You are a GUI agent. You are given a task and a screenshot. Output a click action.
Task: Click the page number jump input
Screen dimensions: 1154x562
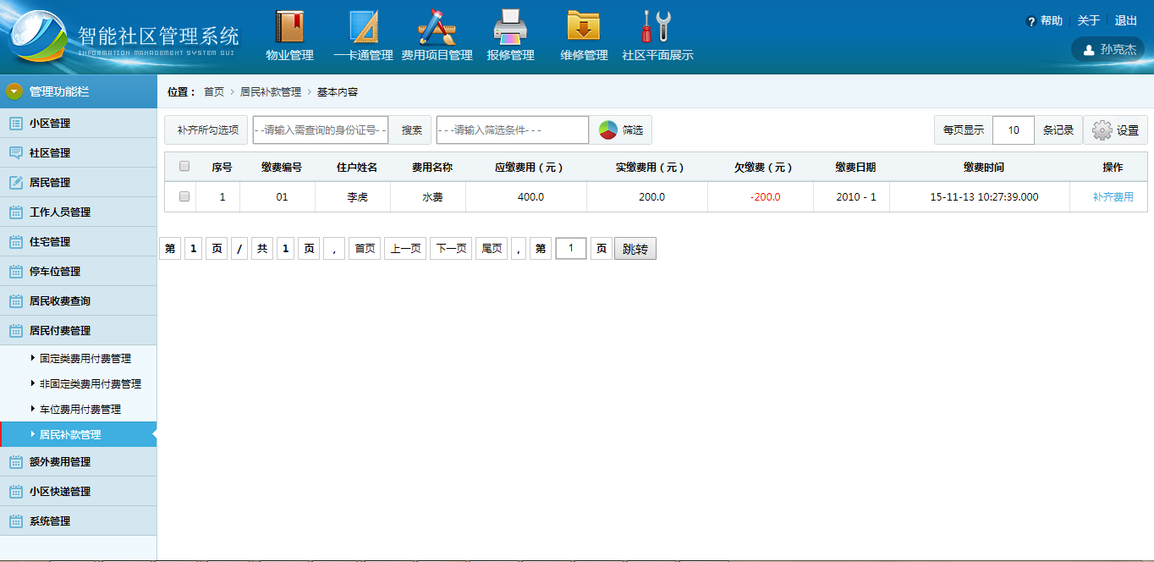pyautogui.click(x=571, y=249)
